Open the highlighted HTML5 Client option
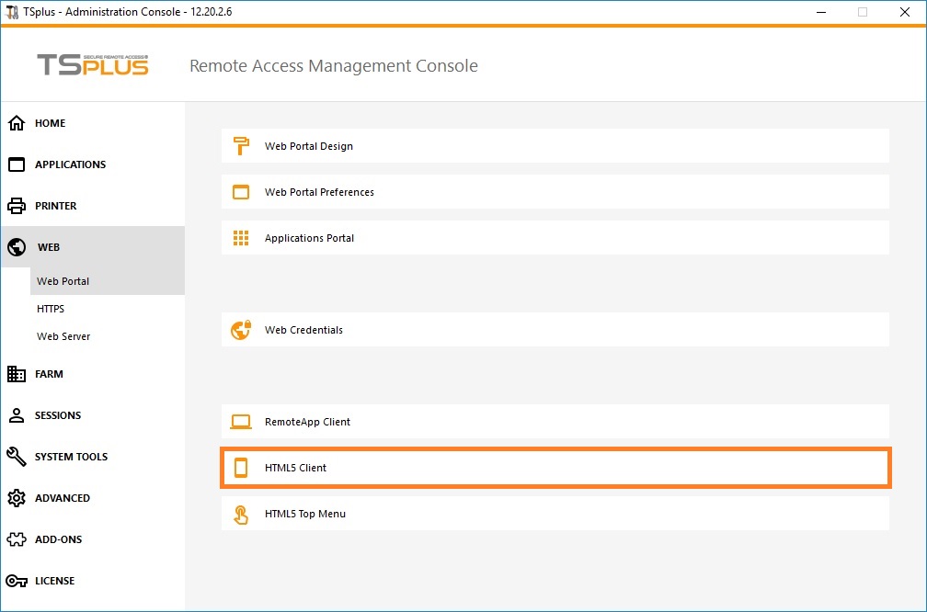Screen dimensions: 927x612 point(295,468)
